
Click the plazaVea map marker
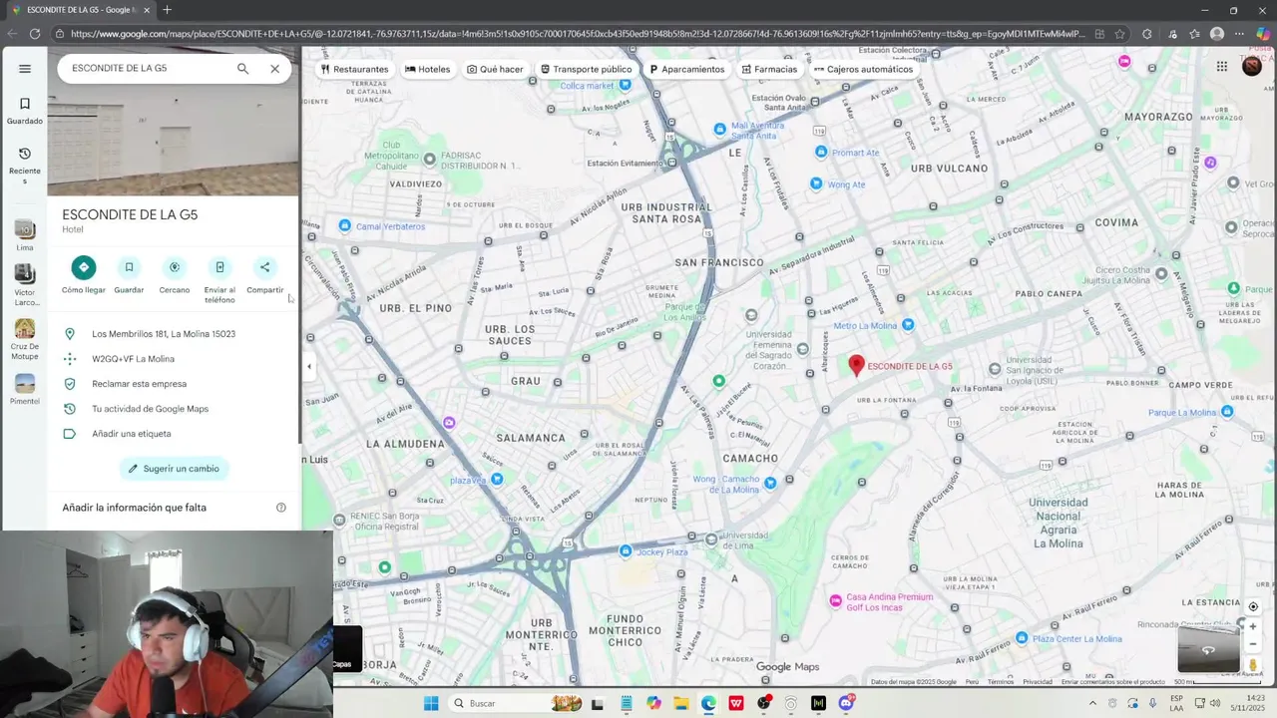tap(497, 480)
